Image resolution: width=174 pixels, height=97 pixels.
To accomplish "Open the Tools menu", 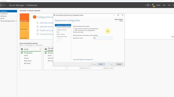I will coord(164,5).
